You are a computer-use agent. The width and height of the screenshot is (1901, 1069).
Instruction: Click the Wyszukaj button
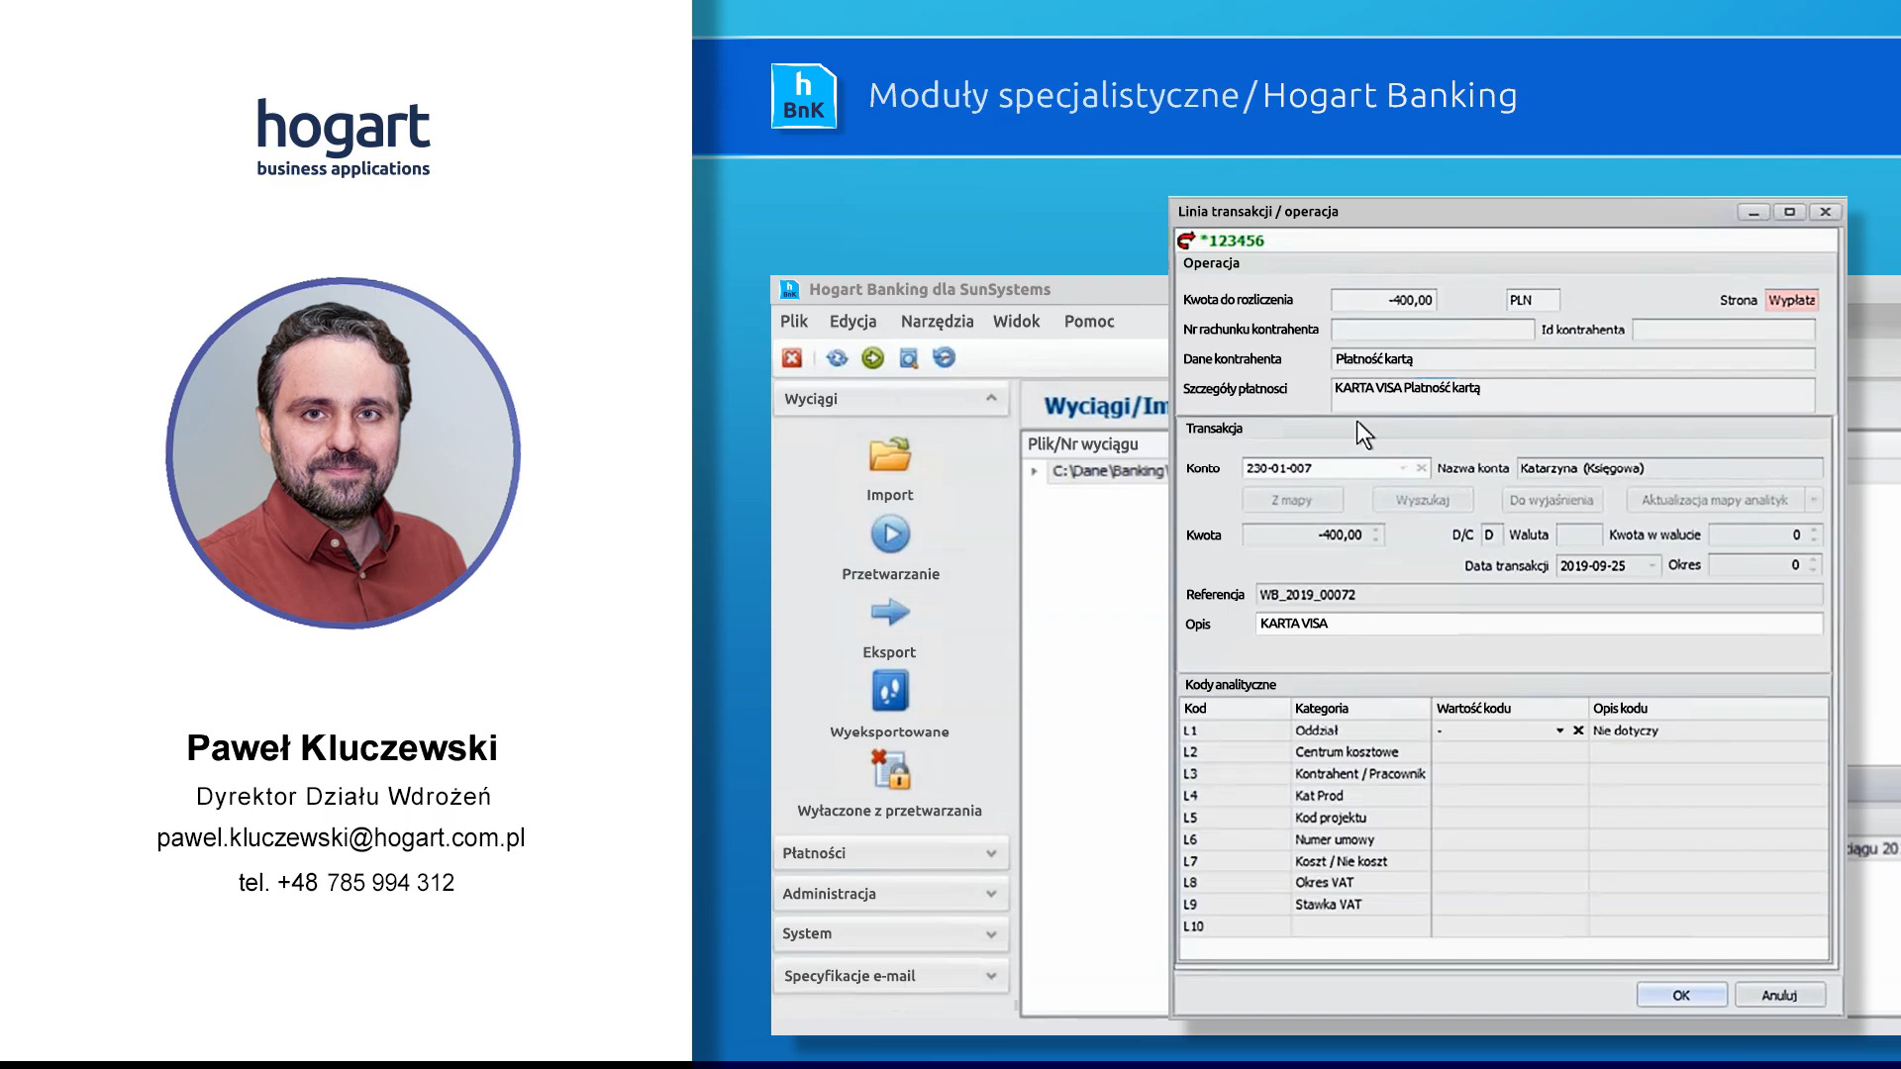(1422, 500)
